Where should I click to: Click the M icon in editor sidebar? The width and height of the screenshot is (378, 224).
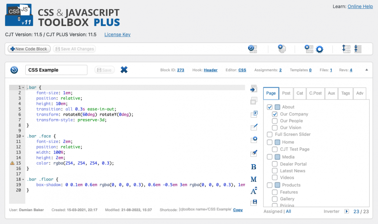pyautogui.click(x=253, y=179)
